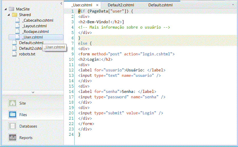Screen dimensions: 238x147
Task: Click the input name="usuario" line
Action: [x=119, y=75]
